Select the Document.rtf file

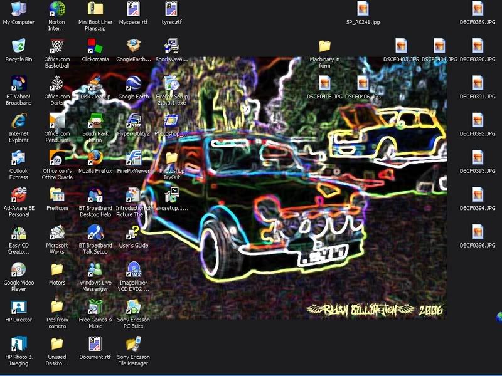[x=95, y=344]
